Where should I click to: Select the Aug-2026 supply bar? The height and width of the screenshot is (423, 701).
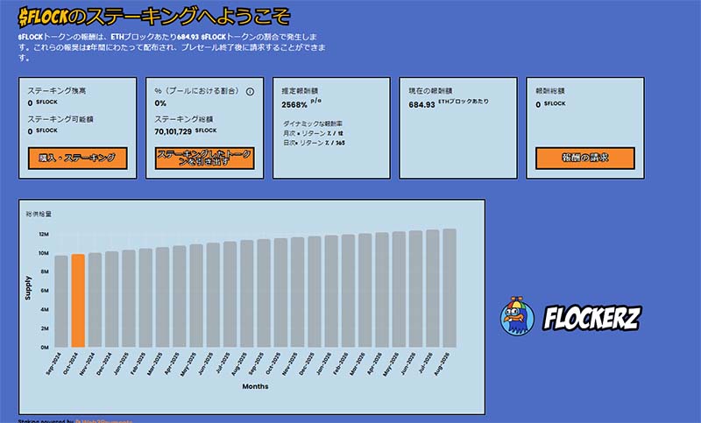[450, 288]
